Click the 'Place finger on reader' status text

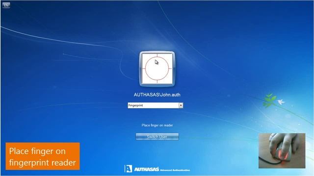[x=157, y=125]
